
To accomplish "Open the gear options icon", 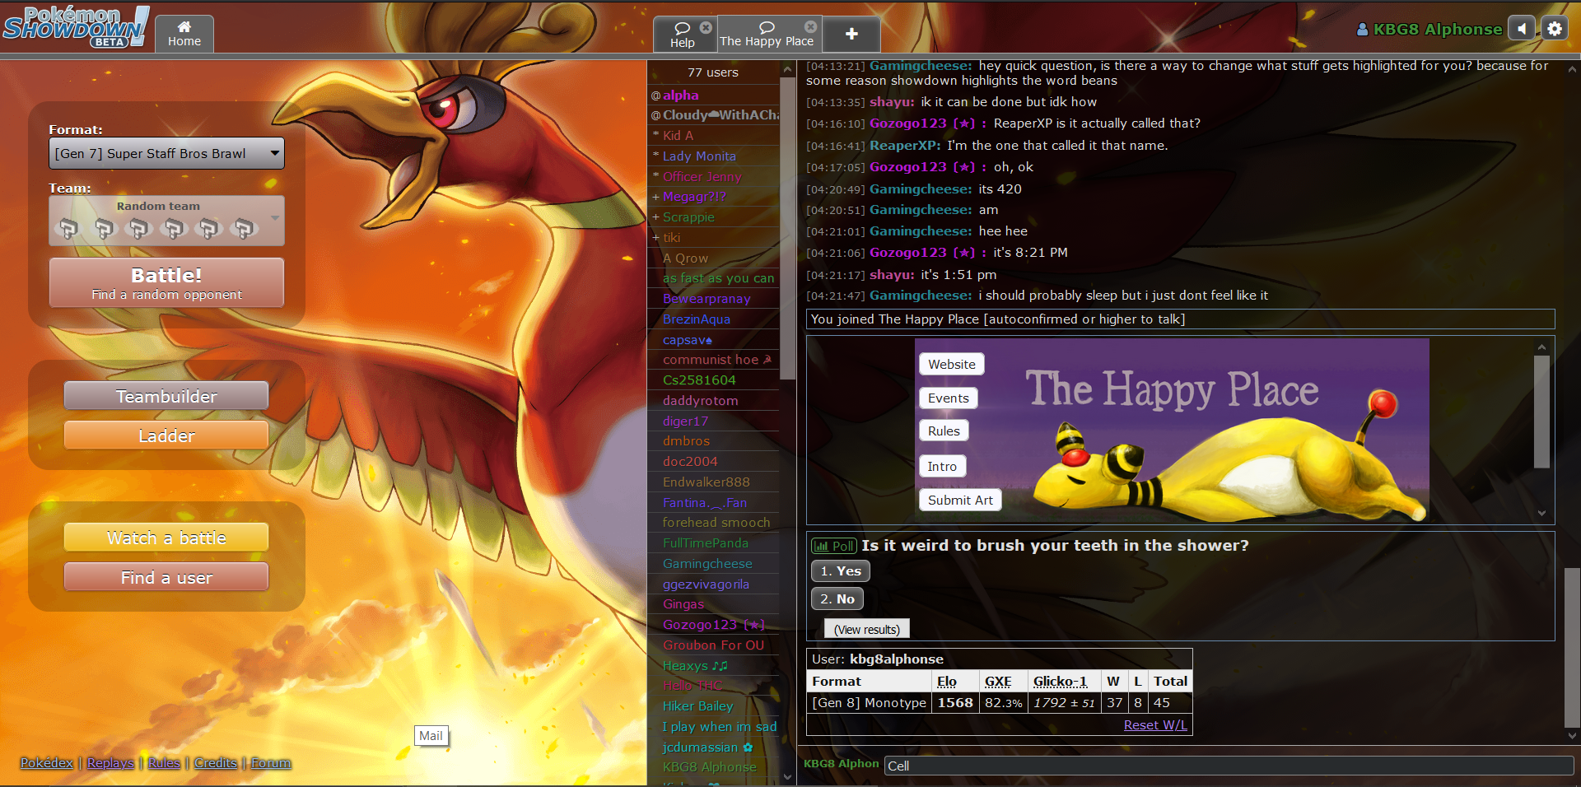I will coord(1555,29).
